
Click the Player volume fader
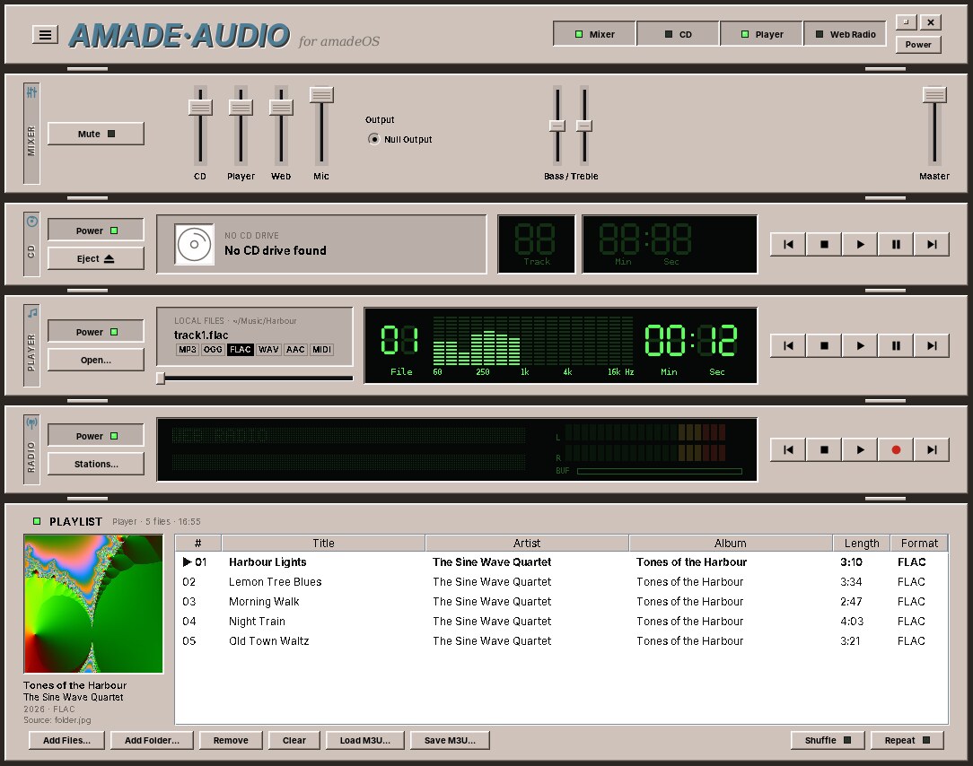[x=241, y=107]
